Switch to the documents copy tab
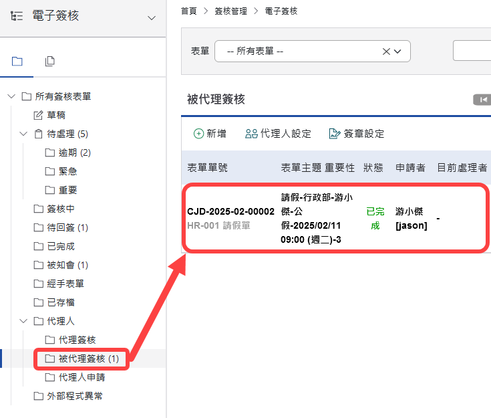The width and height of the screenshot is (491, 418). pos(50,61)
